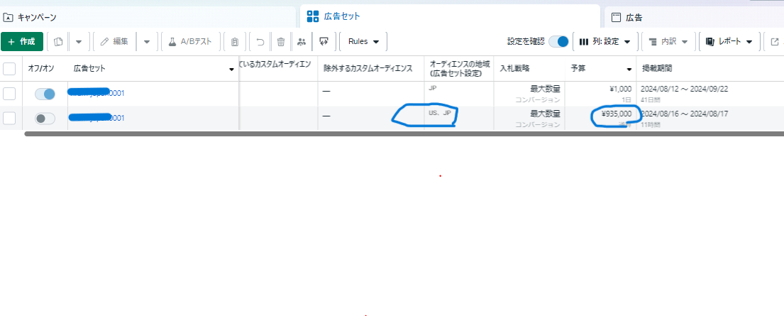Click the キャンペーン tab folder icon
784x316 pixels.
coord(8,18)
